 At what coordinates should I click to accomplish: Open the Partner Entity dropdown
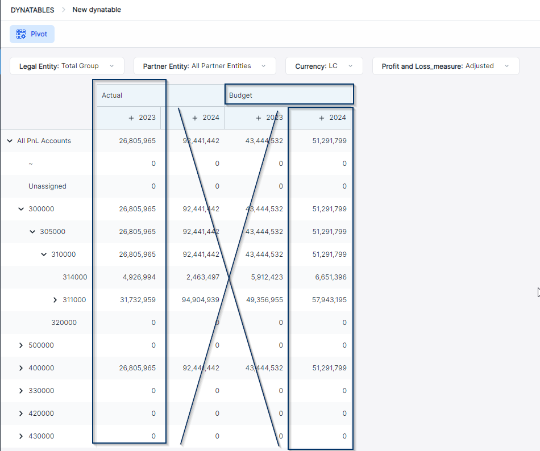pos(205,66)
